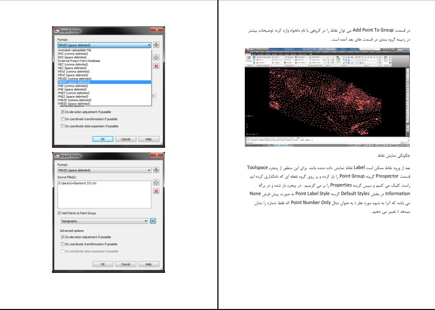Click highlighted PENZD (space delimited) list row

pyautogui.click(x=104, y=82)
